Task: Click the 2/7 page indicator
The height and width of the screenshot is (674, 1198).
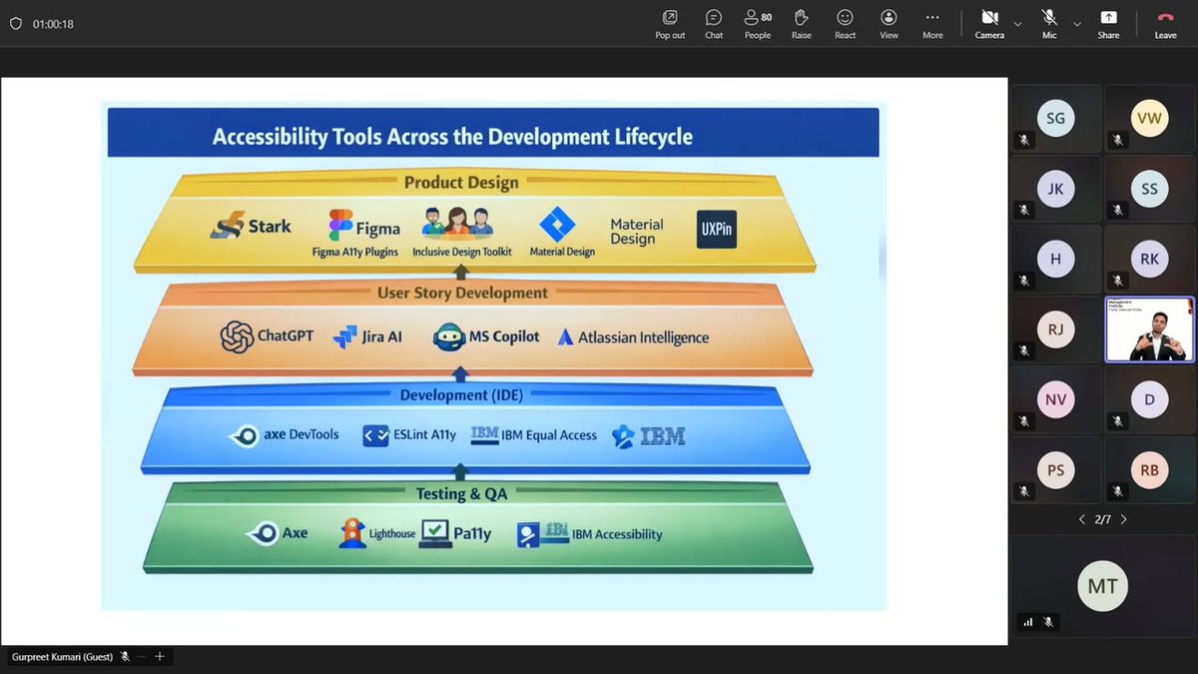Action: (x=1102, y=519)
